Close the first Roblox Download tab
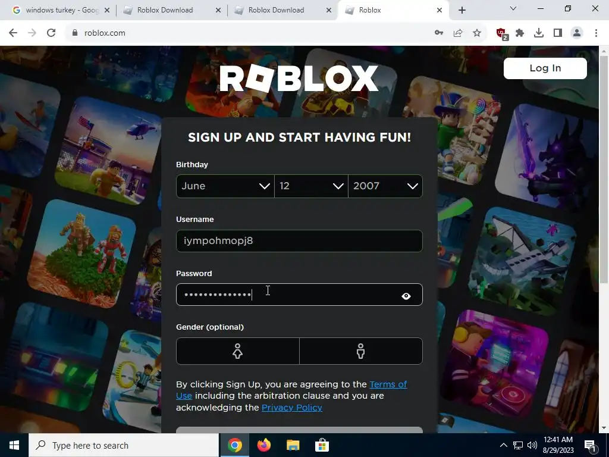 pos(218,10)
